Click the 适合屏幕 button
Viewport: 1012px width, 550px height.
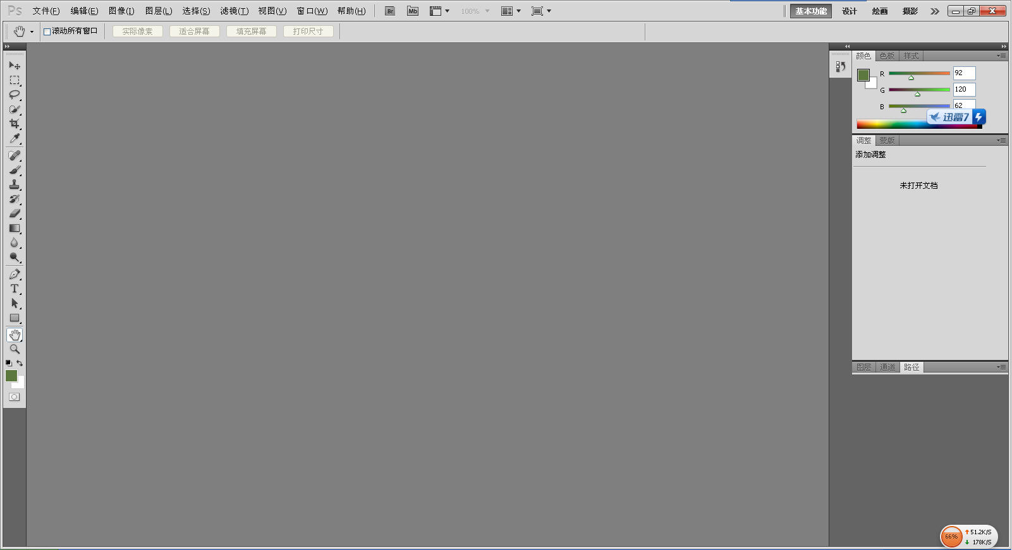coord(194,32)
